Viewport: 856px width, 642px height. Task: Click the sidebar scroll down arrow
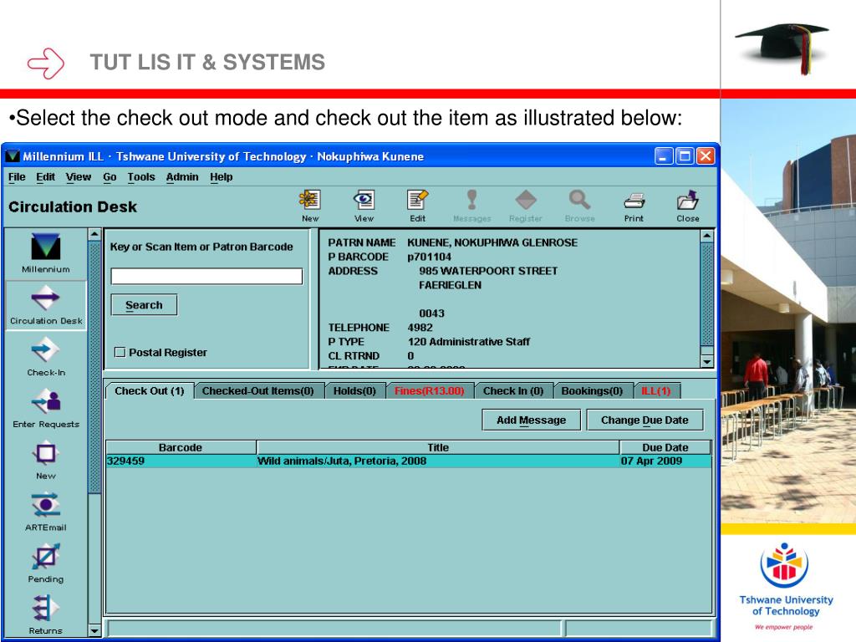(x=94, y=630)
